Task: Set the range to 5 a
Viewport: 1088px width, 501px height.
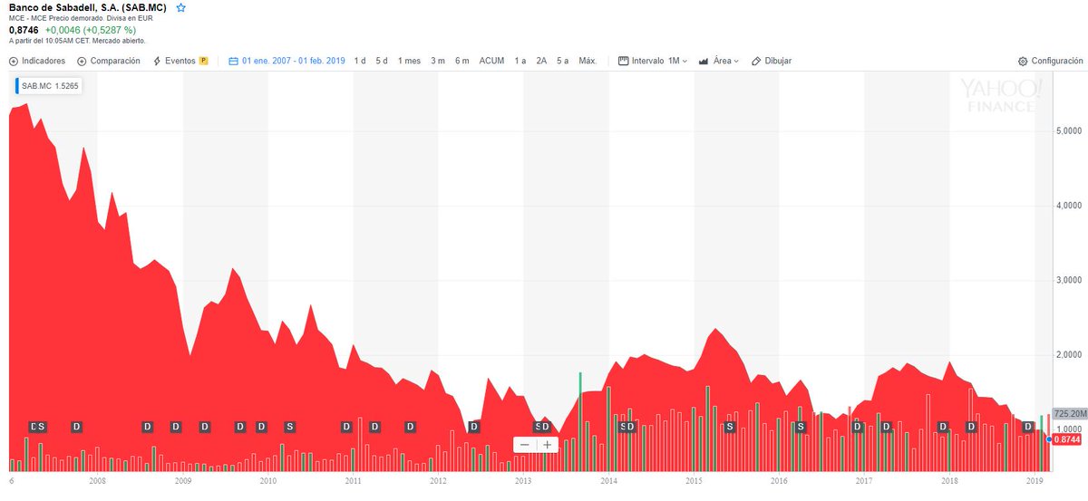Action: (563, 61)
